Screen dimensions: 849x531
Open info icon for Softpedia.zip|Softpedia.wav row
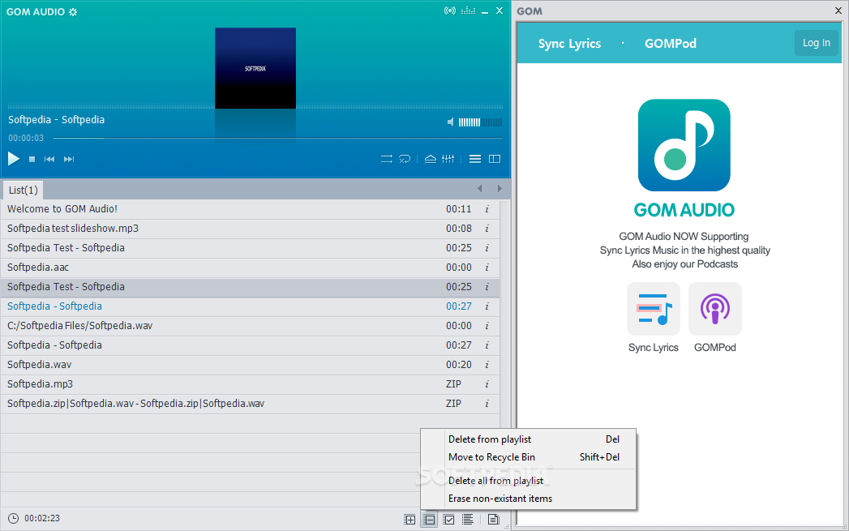487,404
